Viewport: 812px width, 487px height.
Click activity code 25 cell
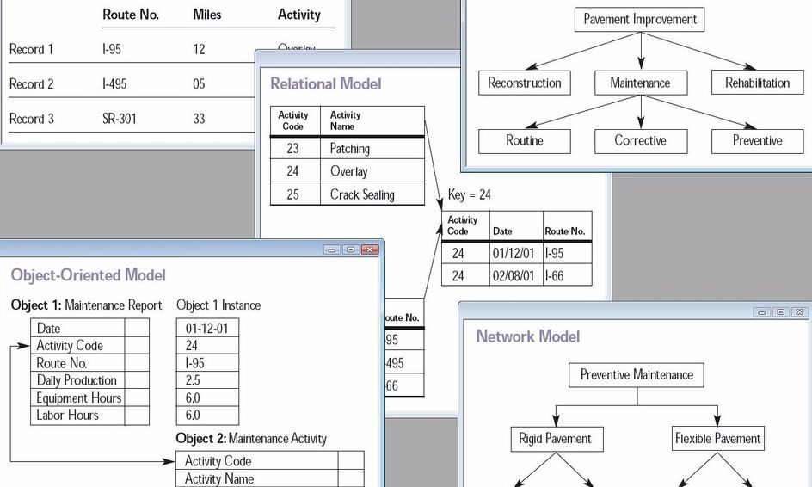295,194
